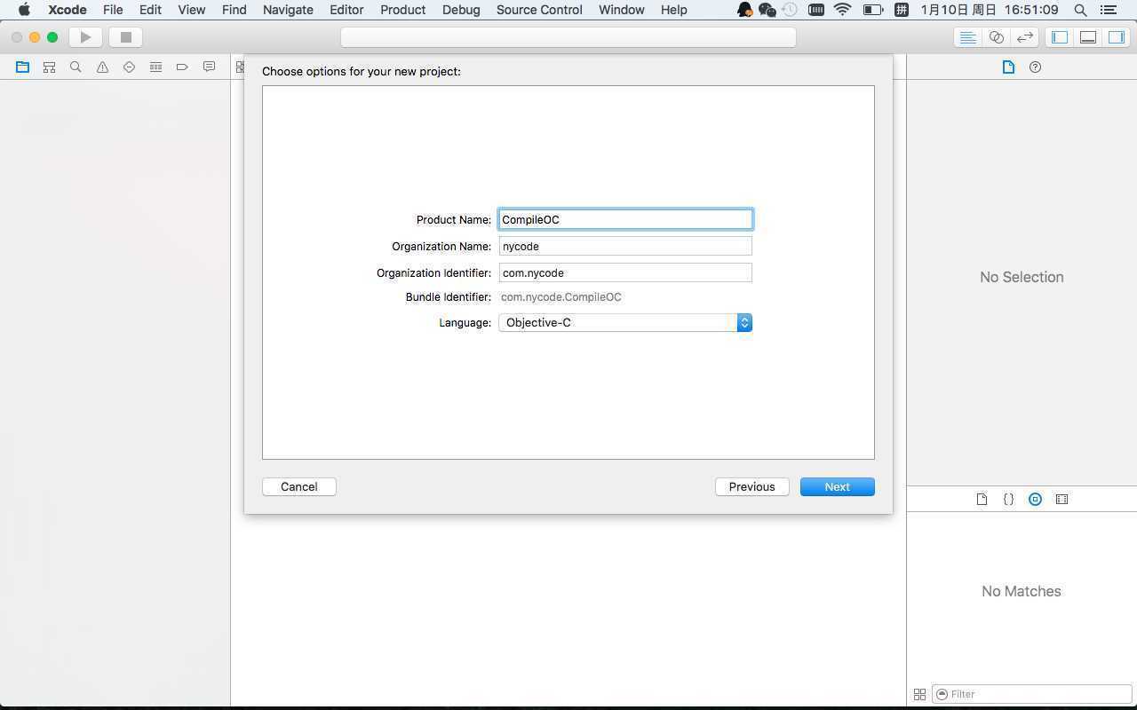1137x710 pixels.
Task: Open the Issue navigator warning icon
Action: point(102,67)
